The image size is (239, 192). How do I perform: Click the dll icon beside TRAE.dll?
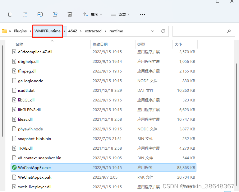14,148
